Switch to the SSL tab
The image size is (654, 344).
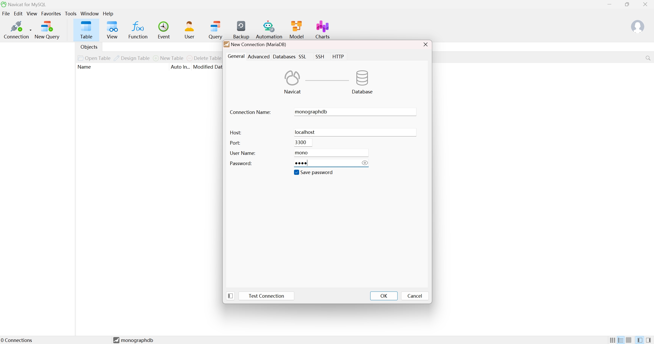(x=302, y=57)
